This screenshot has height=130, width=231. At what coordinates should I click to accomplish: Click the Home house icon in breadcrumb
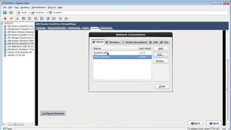(x=19, y=13)
